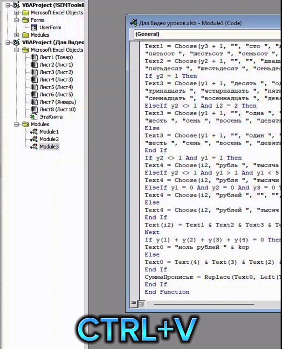Select Лист1 (Товар) in the tree

(56, 57)
